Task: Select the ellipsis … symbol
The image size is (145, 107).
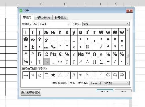Action: 46,47
